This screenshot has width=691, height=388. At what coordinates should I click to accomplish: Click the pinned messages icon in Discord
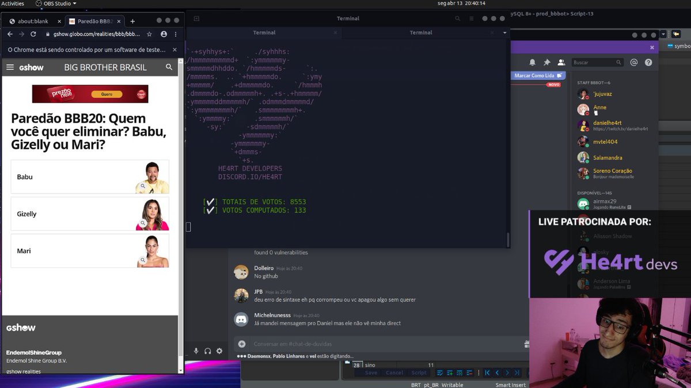pyautogui.click(x=547, y=62)
